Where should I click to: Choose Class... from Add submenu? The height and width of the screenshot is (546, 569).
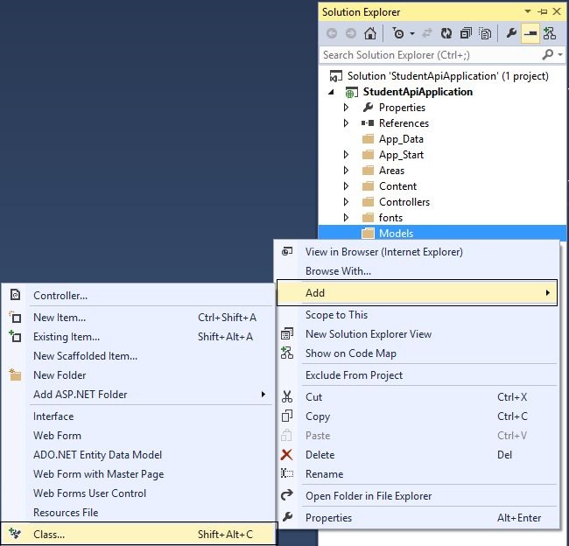pyautogui.click(x=138, y=534)
